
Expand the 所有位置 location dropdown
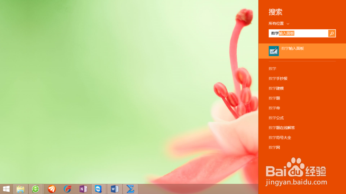(x=279, y=23)
